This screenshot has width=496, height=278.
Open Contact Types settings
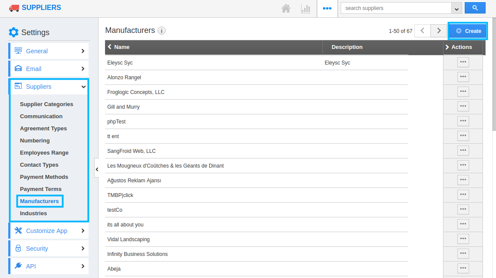[39, 165]
